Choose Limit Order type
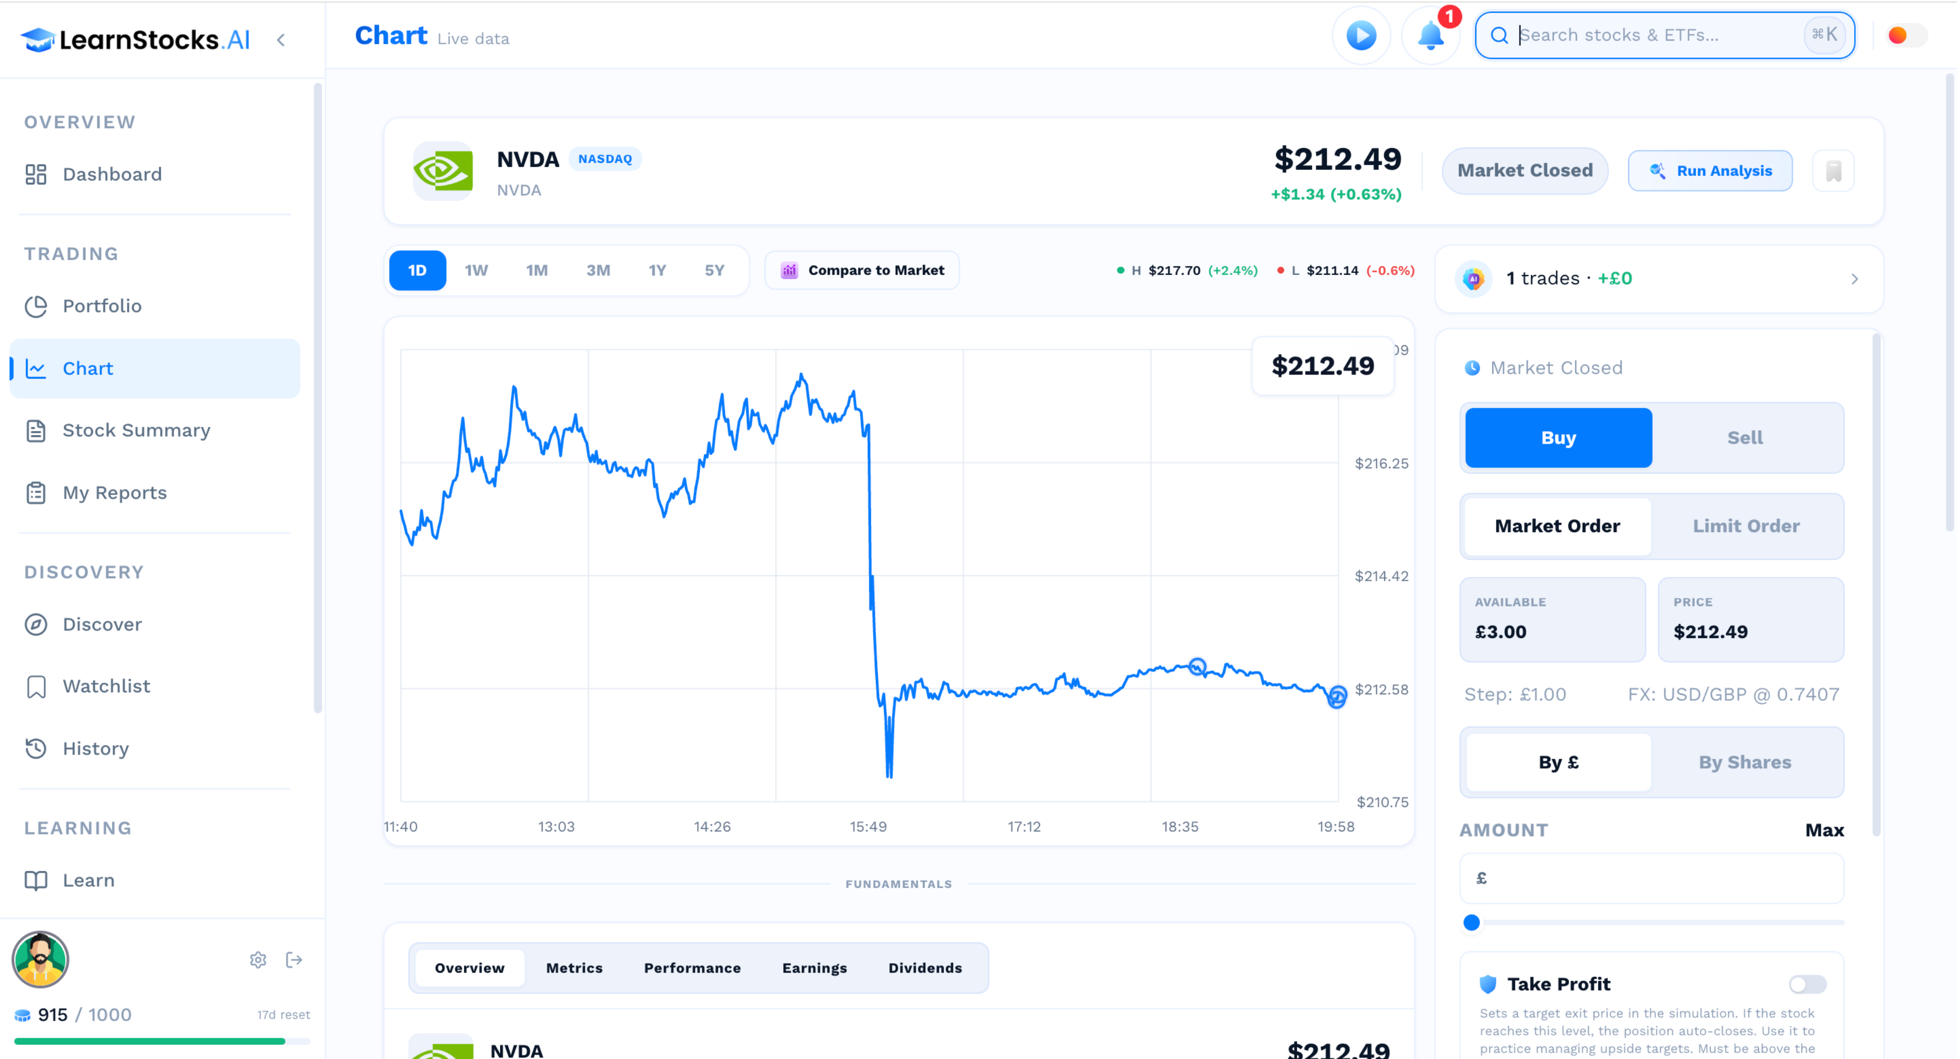 [1746, 526]
